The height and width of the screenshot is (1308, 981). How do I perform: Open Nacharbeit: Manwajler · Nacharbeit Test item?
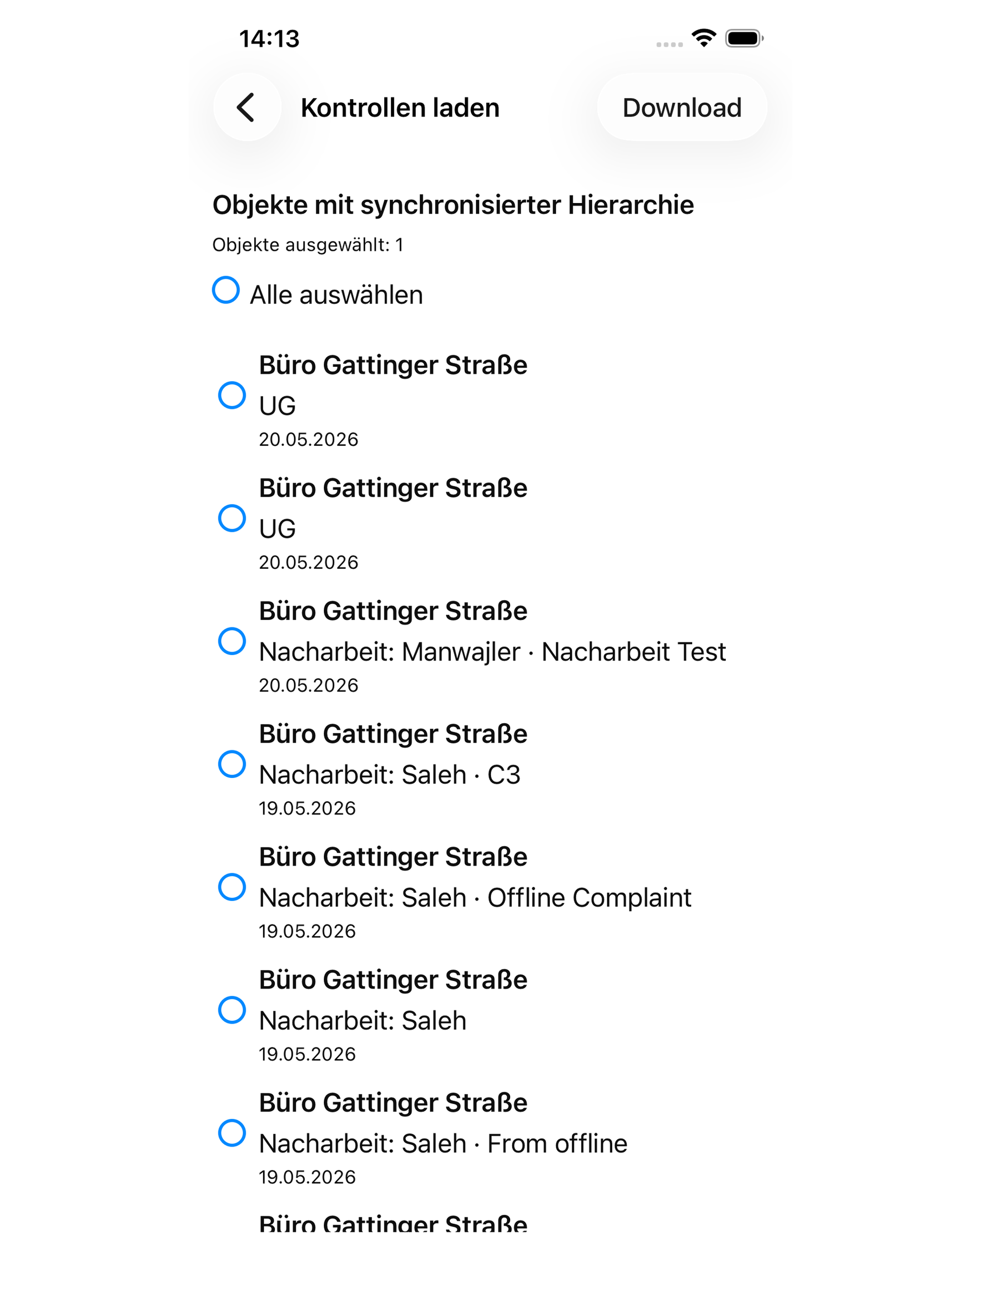tap(492, 652)
